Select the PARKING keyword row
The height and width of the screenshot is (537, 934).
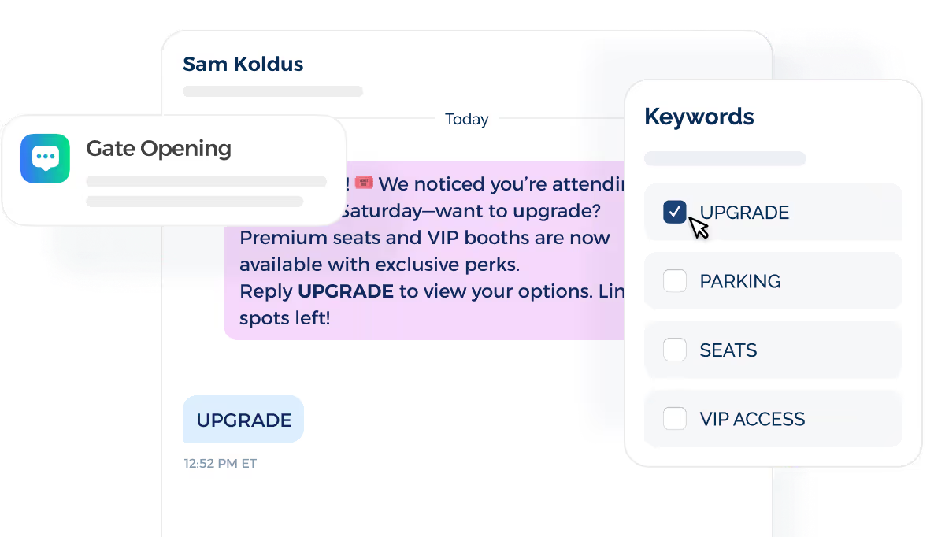773,280
